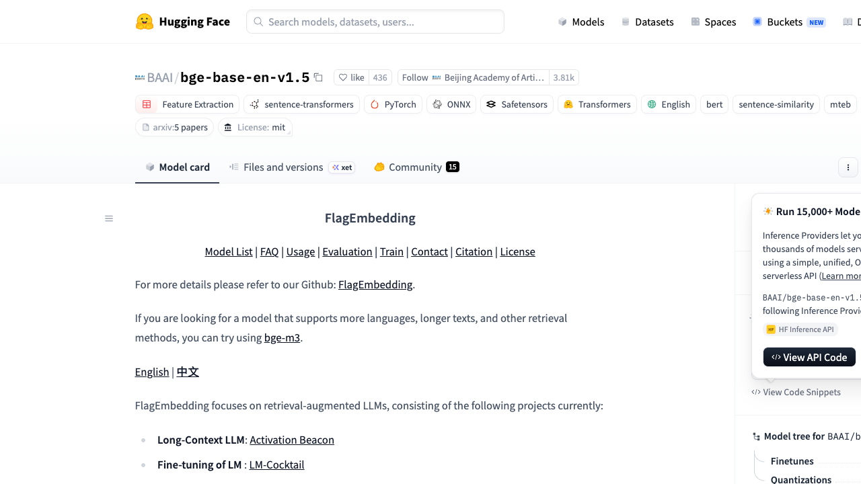Jump to the Train link
Image resolution: width=861 pixels, height=484 pixels.
click(391, 251)
